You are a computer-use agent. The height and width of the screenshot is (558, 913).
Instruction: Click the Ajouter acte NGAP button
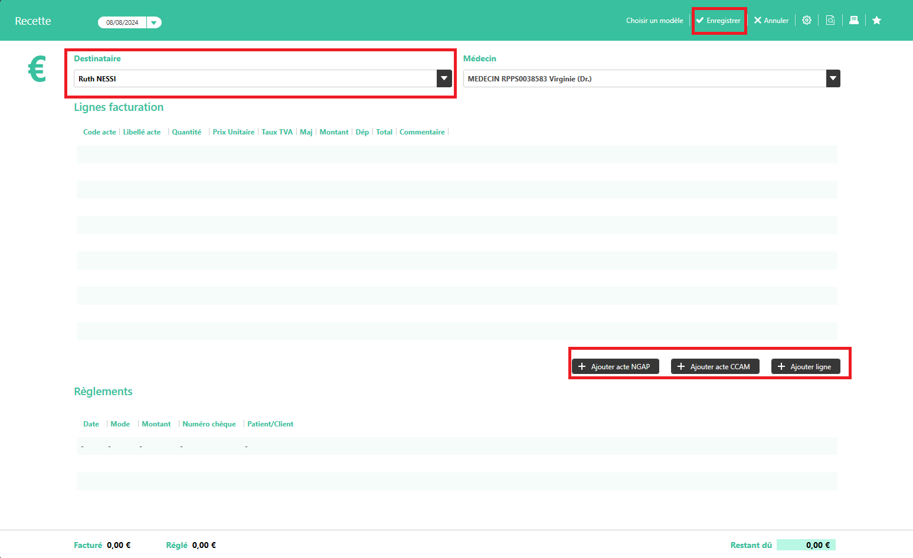615,366
